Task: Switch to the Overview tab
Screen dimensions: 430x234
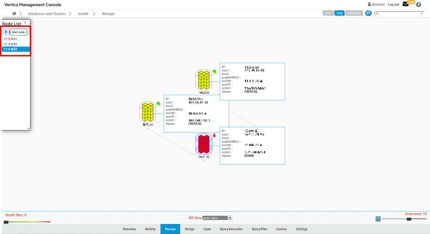Action: pos(129,229)
